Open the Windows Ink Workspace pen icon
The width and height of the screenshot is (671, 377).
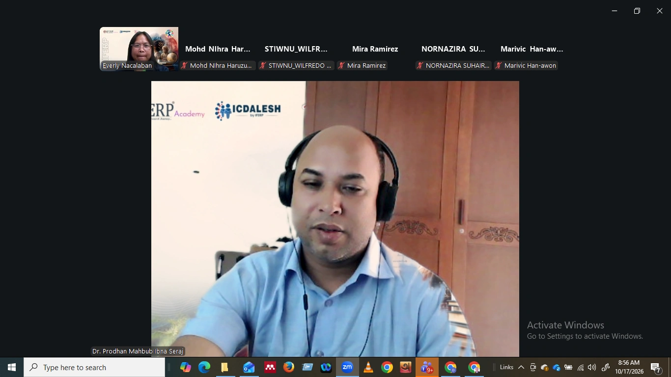[606, 367]
